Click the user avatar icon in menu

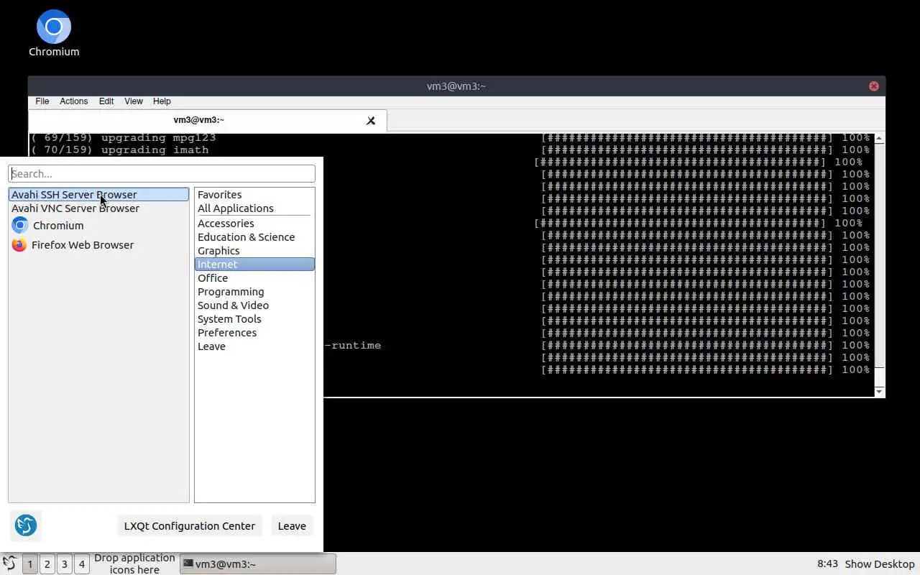(x=26, y=525)
